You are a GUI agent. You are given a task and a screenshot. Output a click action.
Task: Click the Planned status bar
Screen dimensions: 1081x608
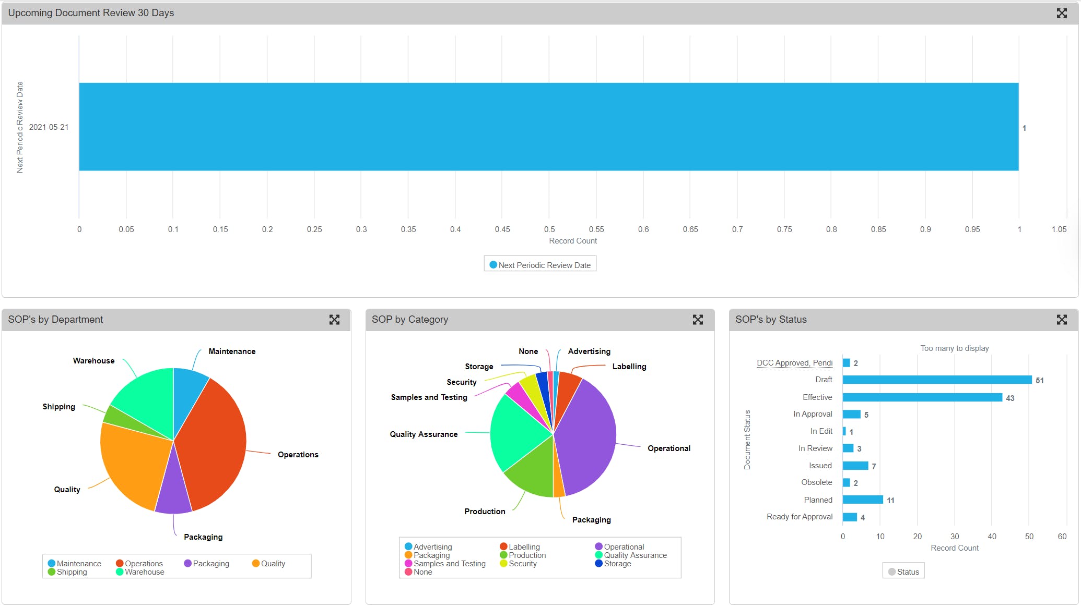tap(862, 500)
